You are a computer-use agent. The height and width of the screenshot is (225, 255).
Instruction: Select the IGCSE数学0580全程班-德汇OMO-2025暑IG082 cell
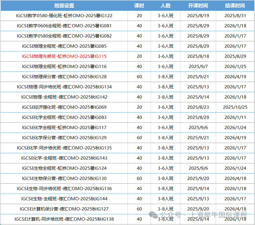point(64,36)
